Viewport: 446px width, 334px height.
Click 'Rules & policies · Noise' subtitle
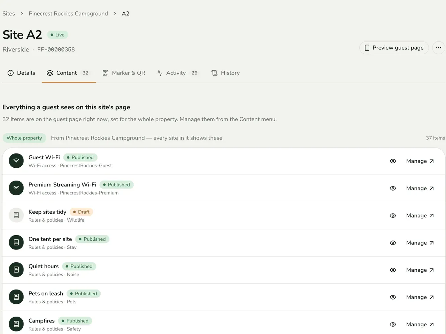(x=54, y=275)
